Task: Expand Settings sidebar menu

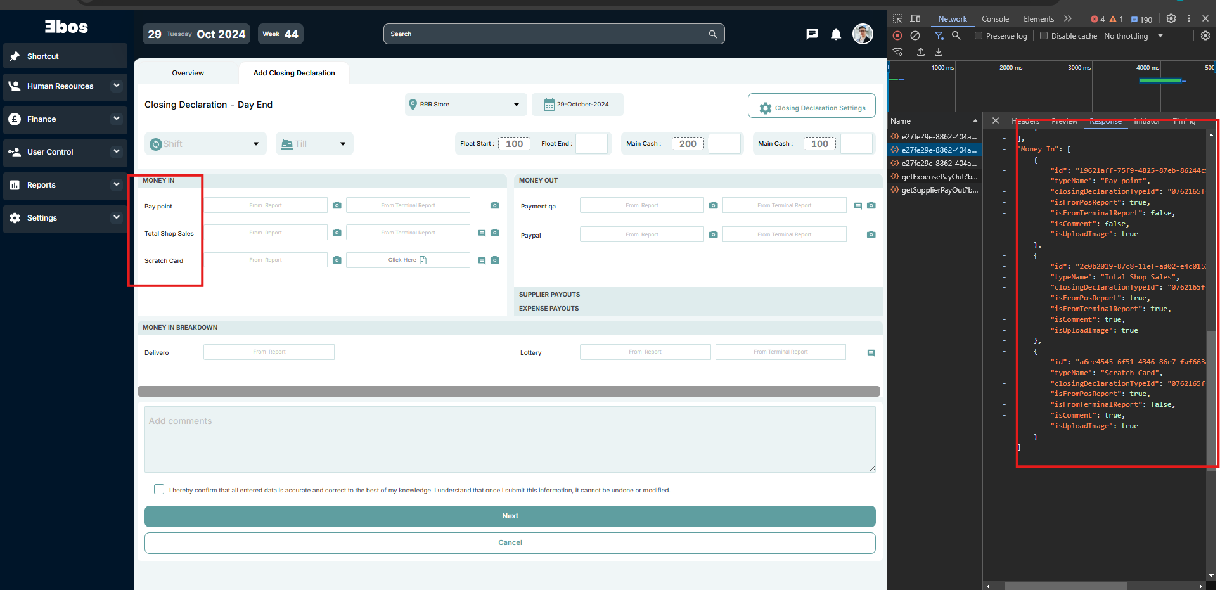Action: [x=117, y=217]
